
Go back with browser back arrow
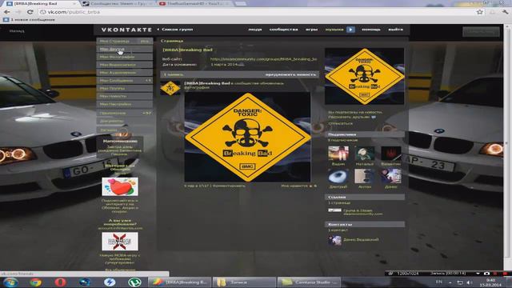[7, 12]
